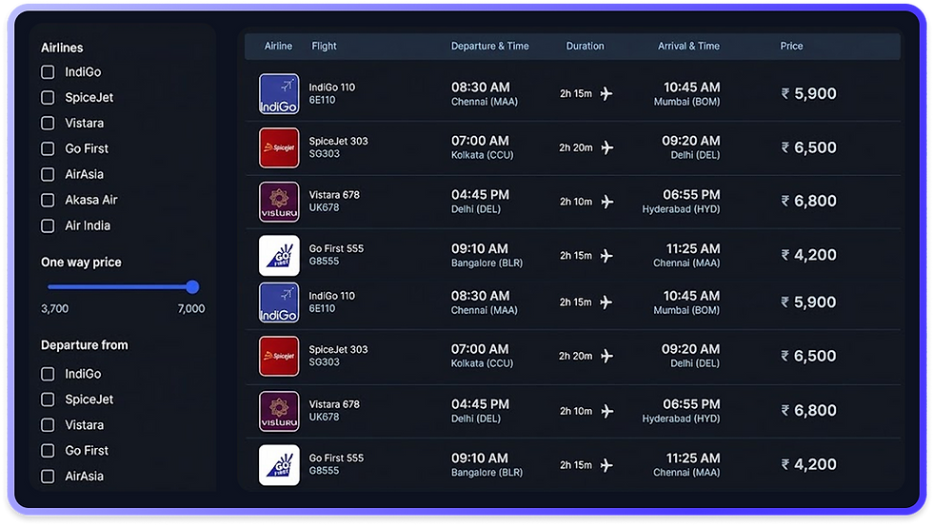Click Vistara logo in the second Vistara 678 row

(279, 411)
